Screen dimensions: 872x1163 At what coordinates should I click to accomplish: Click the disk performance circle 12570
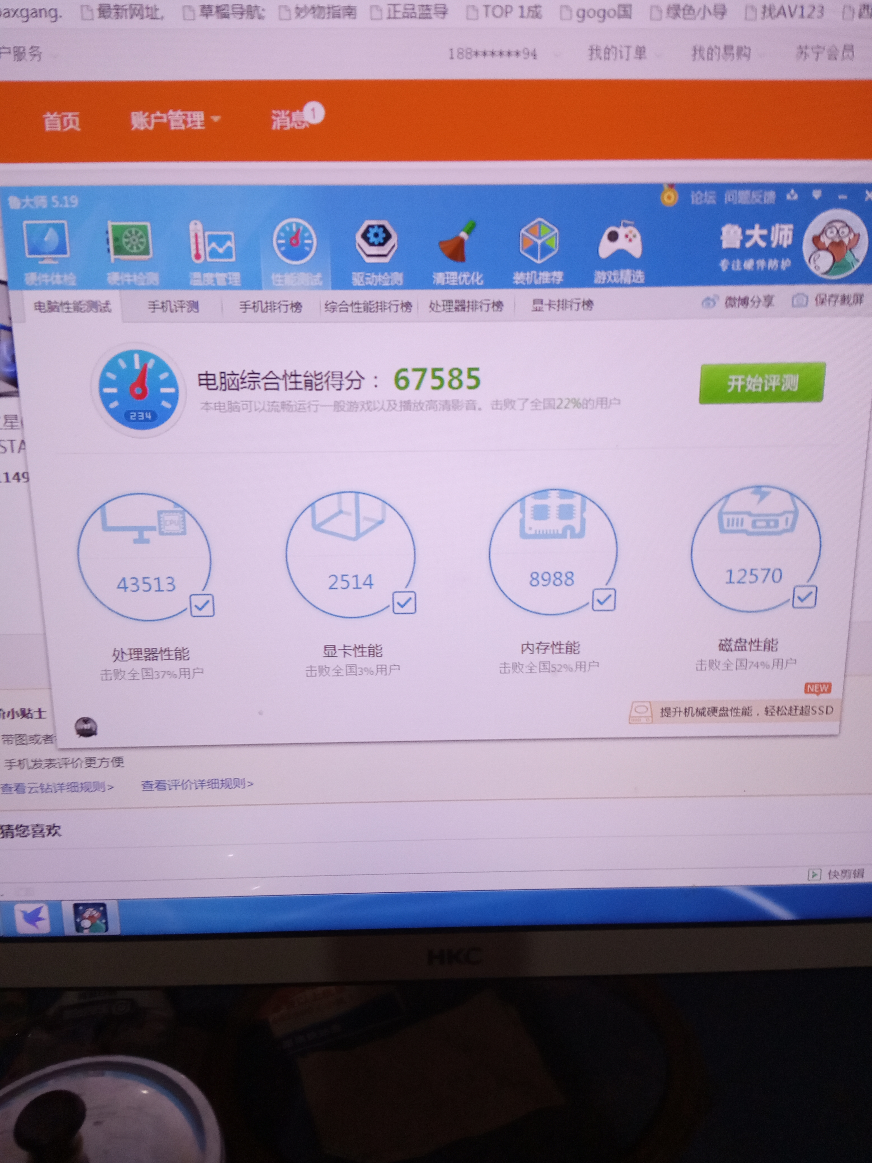[756, 549]
